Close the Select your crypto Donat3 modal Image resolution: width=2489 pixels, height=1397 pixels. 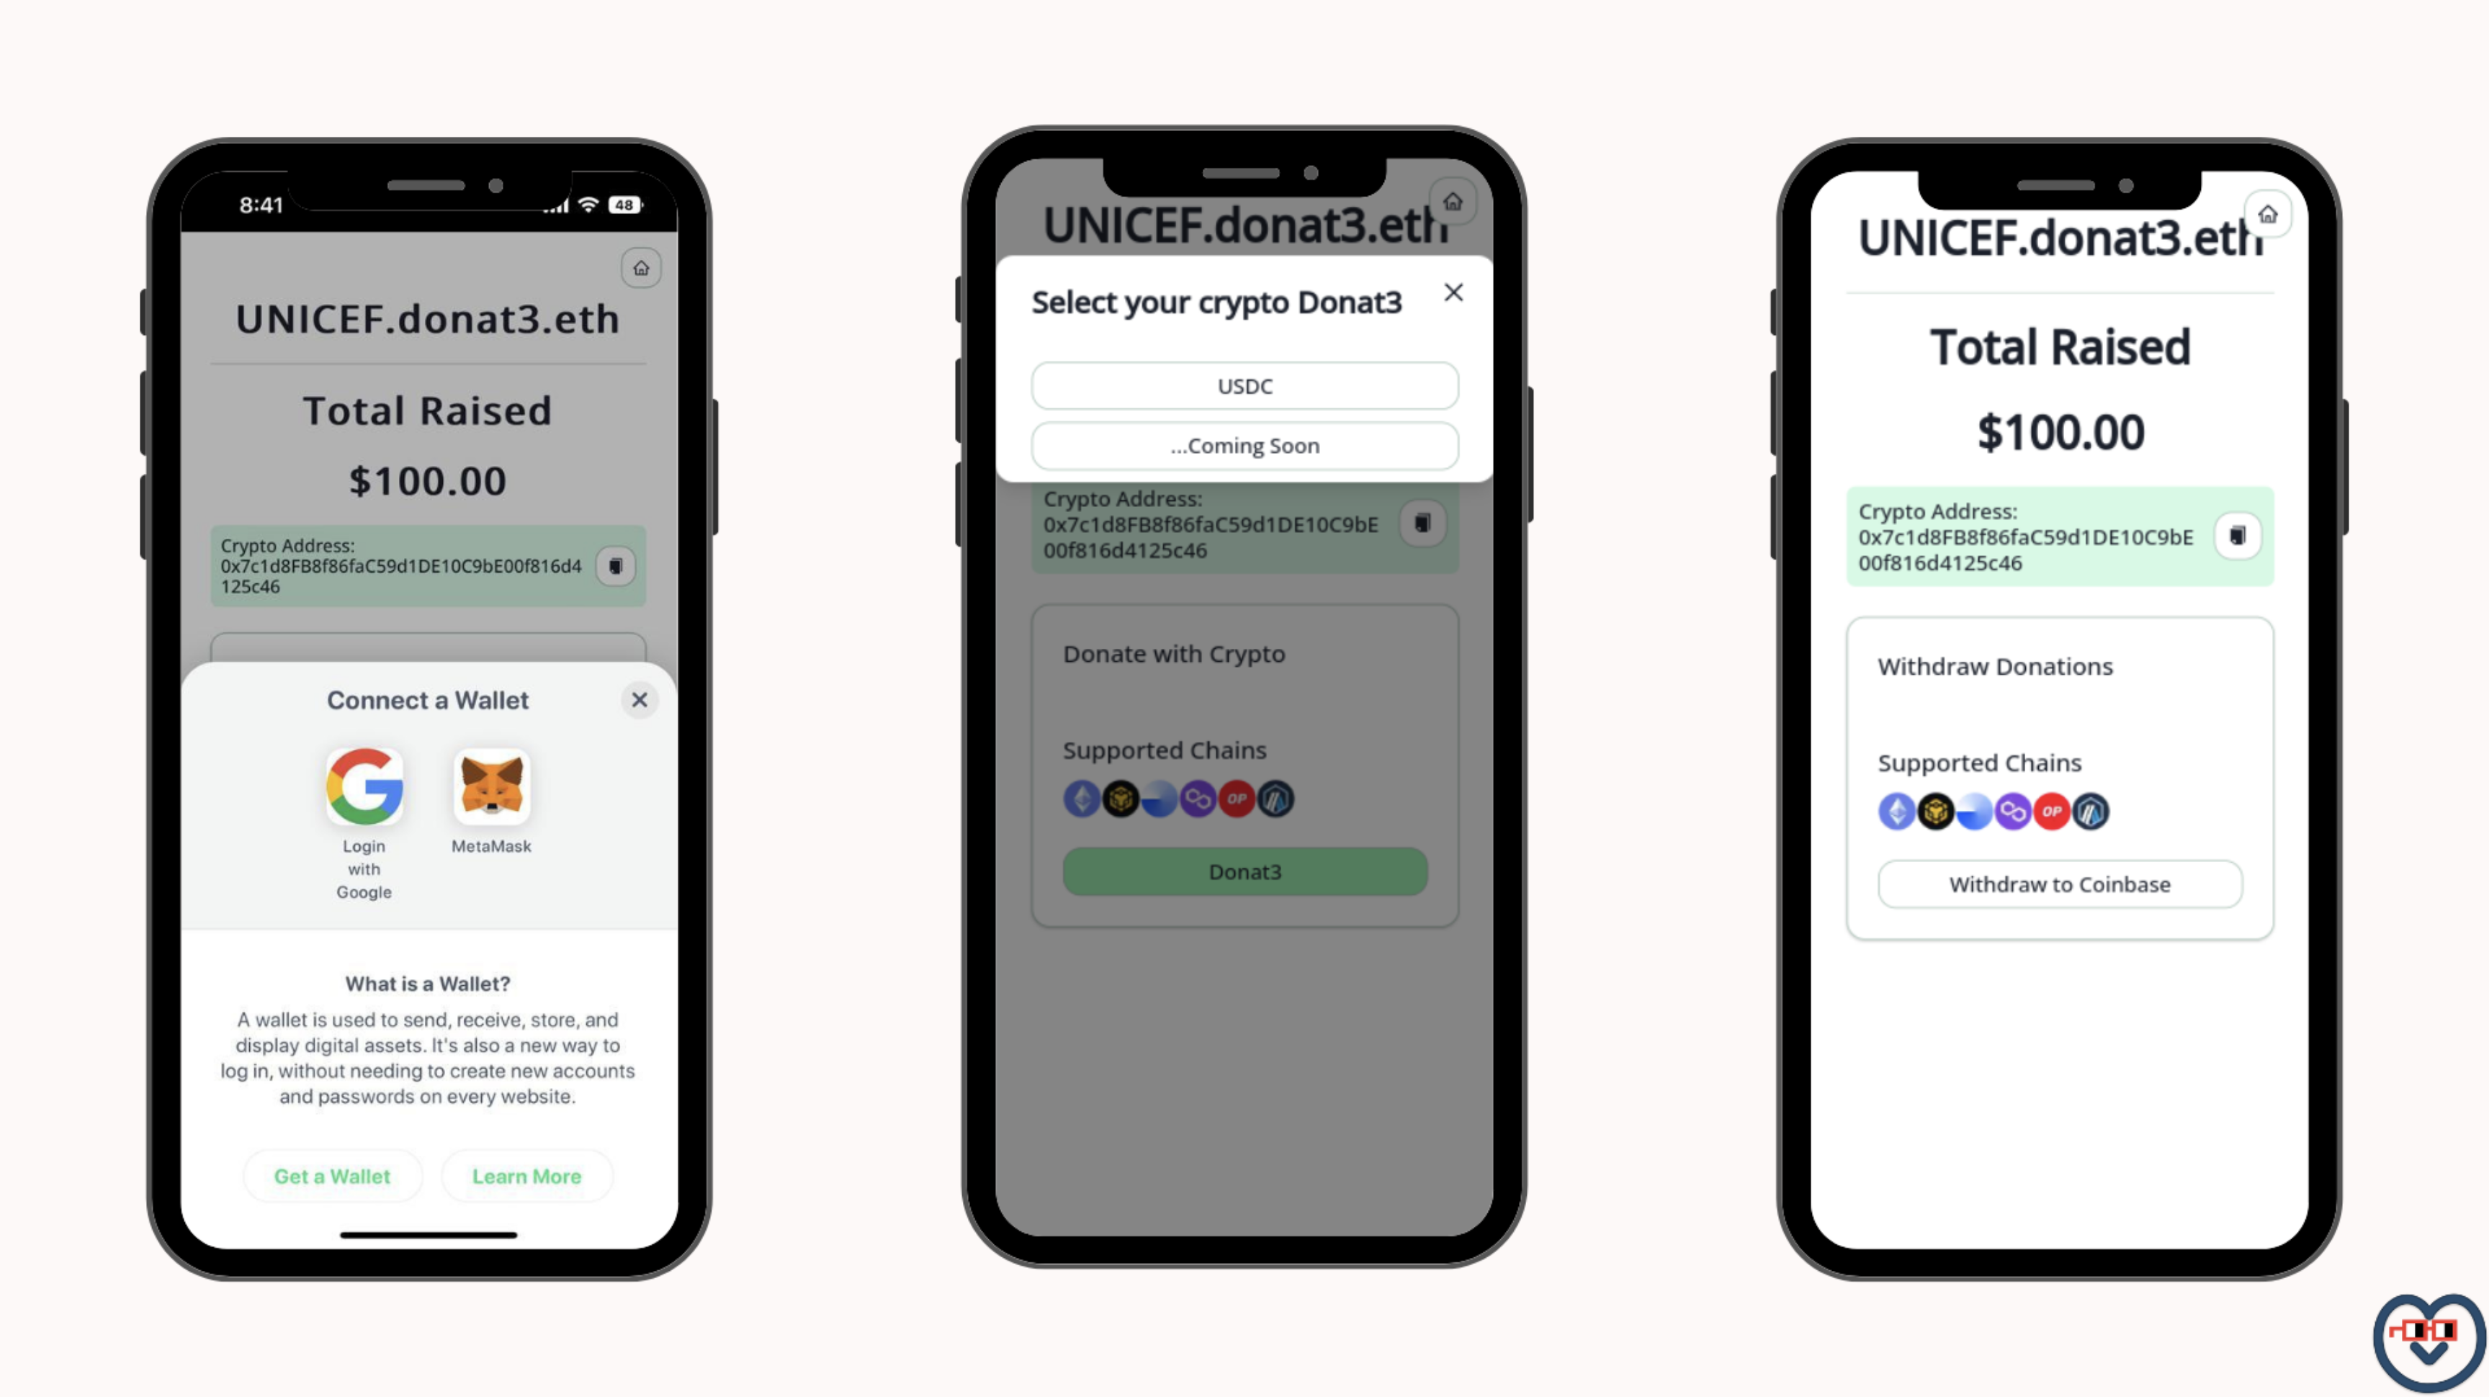pyautogui.click(x=1450, y=292)
